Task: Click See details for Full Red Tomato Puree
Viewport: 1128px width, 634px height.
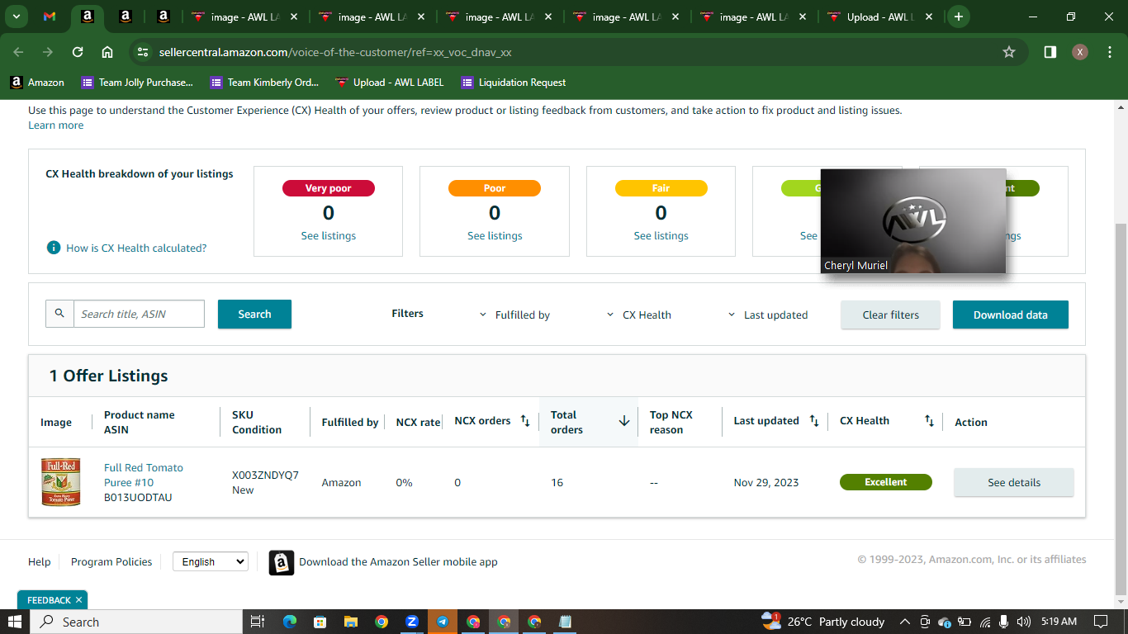Action: point(1014,482)
